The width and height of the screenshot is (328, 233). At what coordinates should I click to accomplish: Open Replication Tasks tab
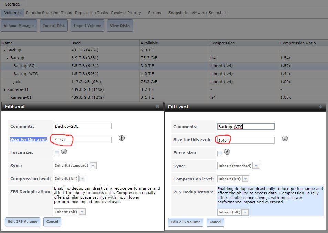[x=92, y=13]
